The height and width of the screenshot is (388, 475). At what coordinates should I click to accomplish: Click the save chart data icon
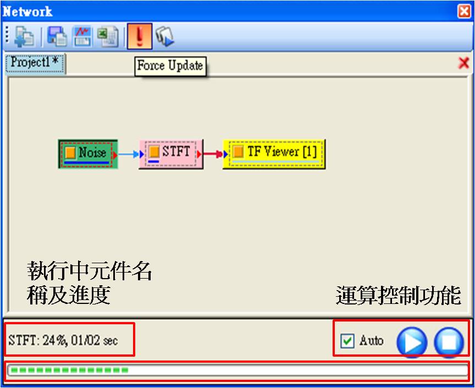tap(82, 36)
